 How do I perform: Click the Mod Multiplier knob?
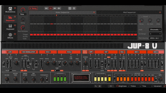[23, 28]
